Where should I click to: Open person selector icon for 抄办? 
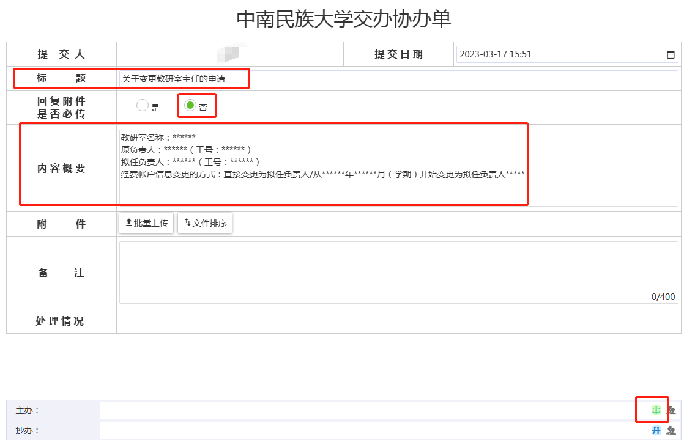671,430
